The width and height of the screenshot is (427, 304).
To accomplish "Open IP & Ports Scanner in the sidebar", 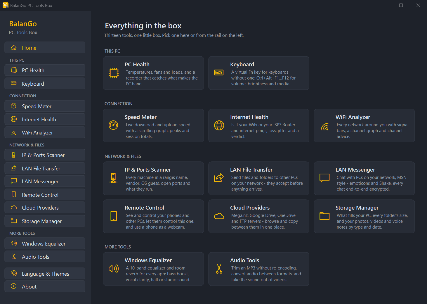I will (x=45, y=155).
